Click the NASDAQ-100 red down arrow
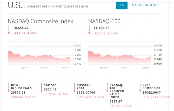The width and height of the screenshot is (174, 111). [x=89, y=30]
